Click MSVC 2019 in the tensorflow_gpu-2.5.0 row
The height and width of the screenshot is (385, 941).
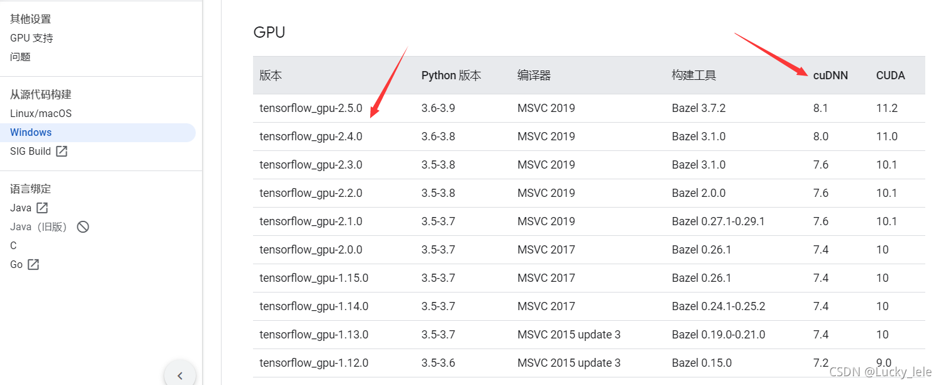[546, 108]
